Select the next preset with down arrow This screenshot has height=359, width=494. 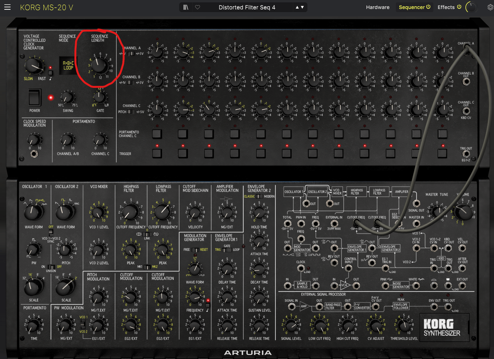(x=302, y=7)
